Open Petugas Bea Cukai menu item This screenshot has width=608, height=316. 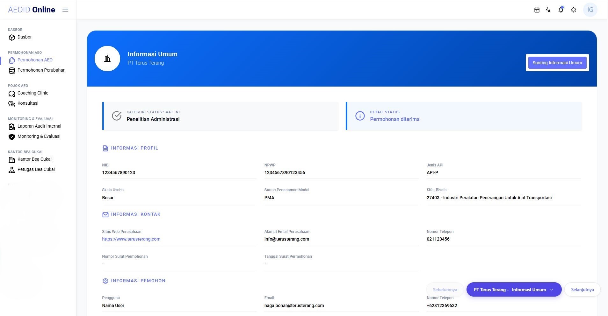coord(36,169)
